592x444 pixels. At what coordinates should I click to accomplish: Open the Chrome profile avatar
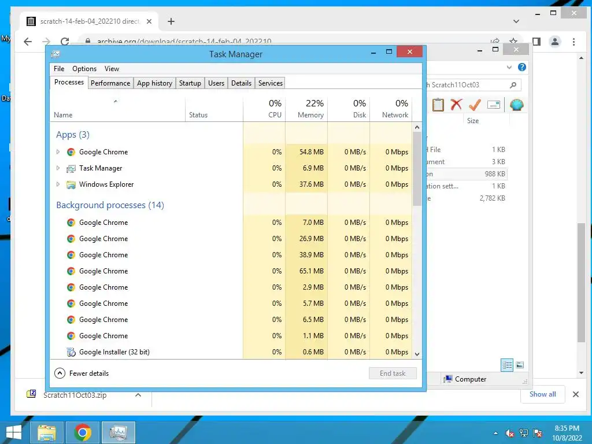click(555, 42)
